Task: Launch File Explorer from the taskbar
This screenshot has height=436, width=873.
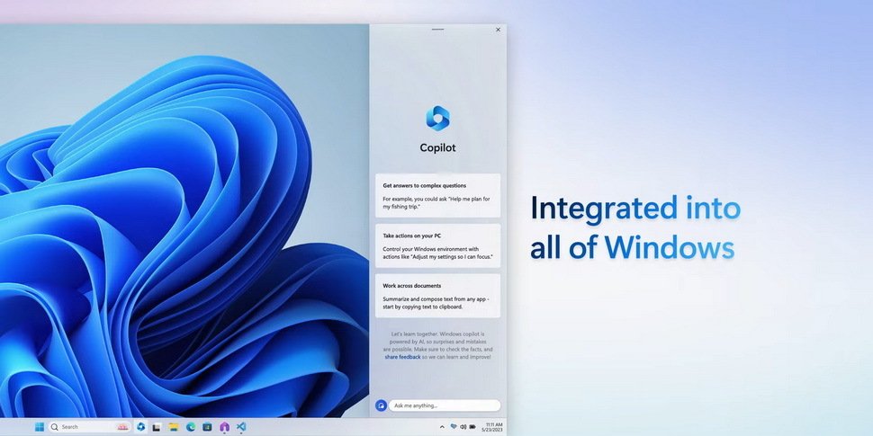Action: click(174, 426)
